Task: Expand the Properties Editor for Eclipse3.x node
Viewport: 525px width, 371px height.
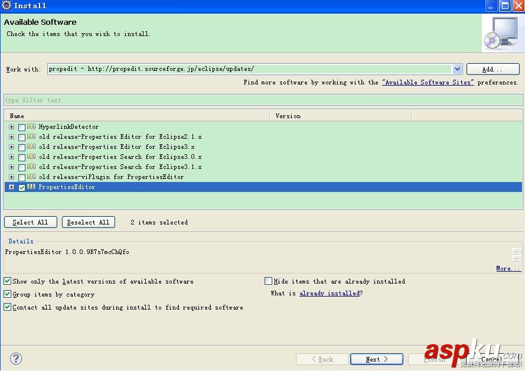Action: 11,147
